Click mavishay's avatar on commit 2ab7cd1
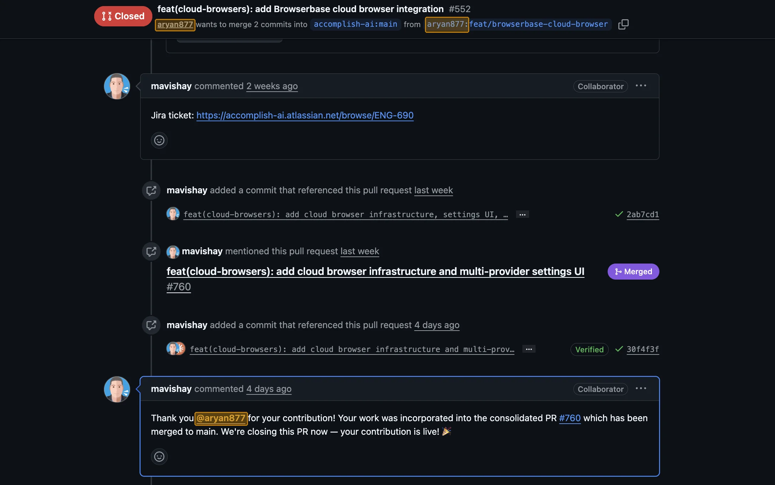This screenshot has height=485, width=775. coord(173,214)
